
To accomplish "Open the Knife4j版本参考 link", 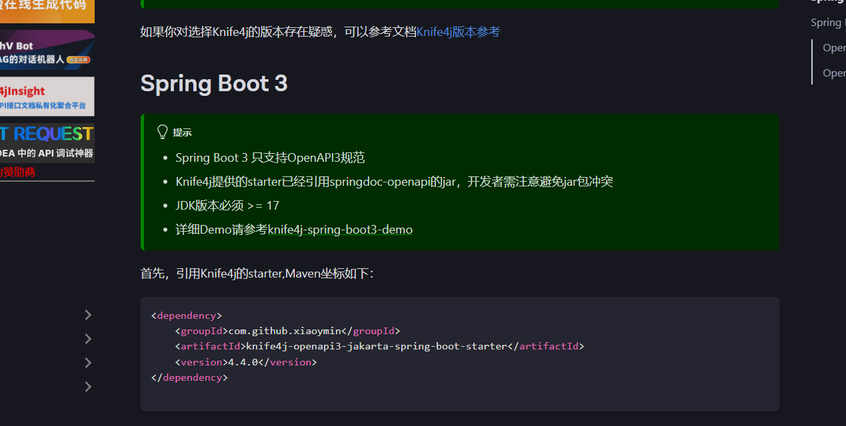I will [458, 31].
